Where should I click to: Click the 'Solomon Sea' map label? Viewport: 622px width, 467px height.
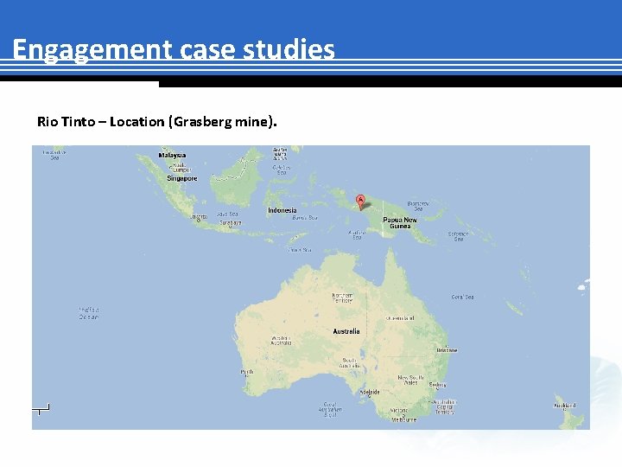(459, 237)
